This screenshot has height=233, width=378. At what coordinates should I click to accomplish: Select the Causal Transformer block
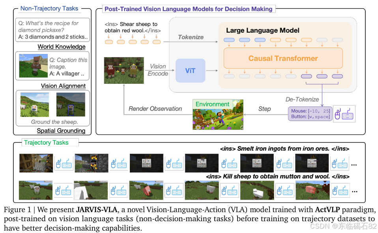(283, 58)
